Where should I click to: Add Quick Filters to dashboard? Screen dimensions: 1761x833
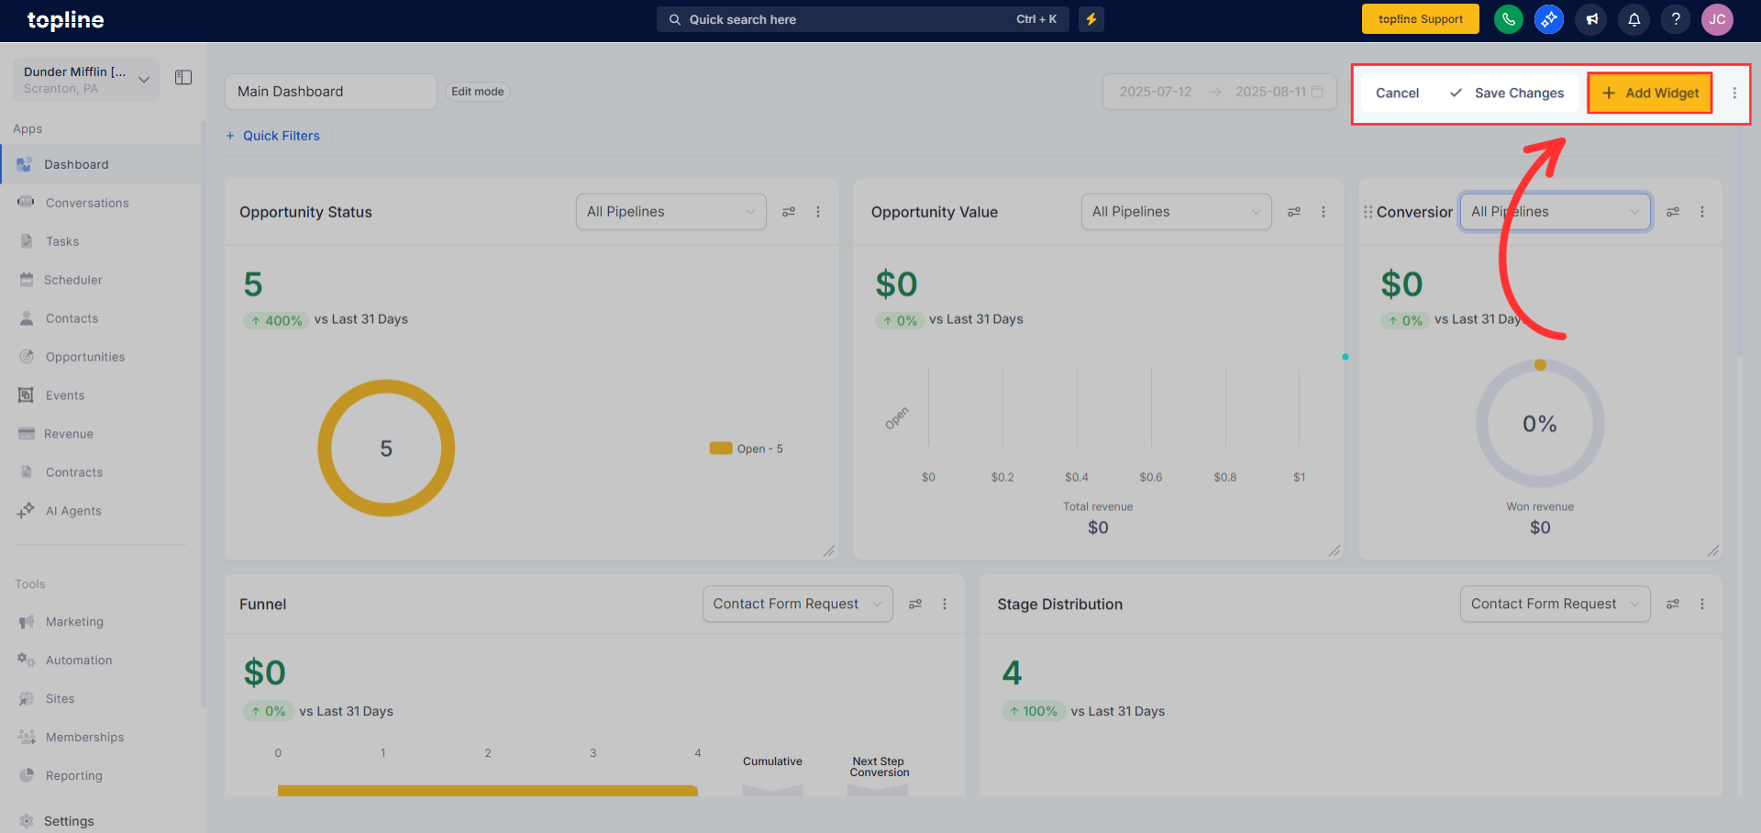(273, 136)
